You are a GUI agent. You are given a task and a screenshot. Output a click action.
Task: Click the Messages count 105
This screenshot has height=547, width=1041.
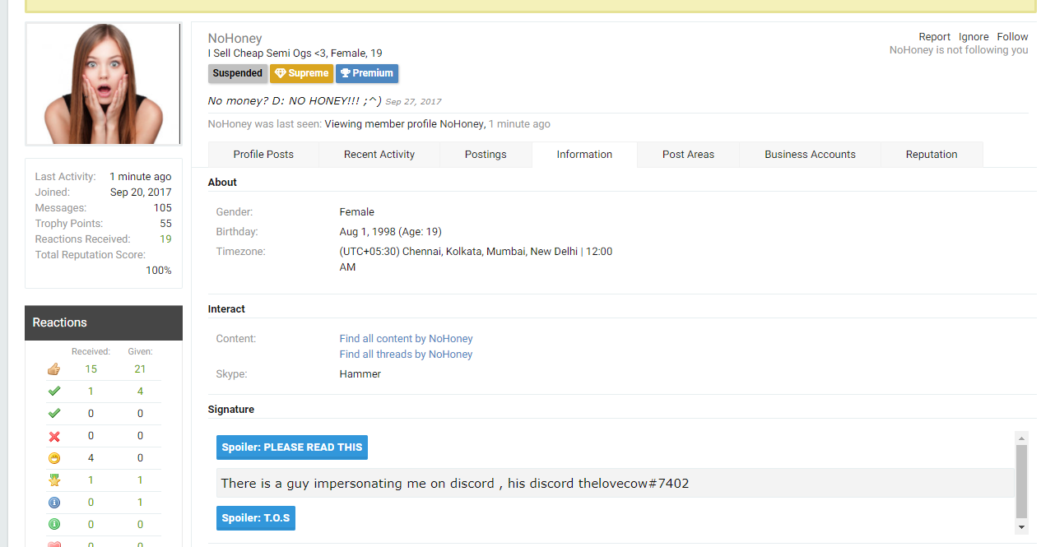point(162,208)
